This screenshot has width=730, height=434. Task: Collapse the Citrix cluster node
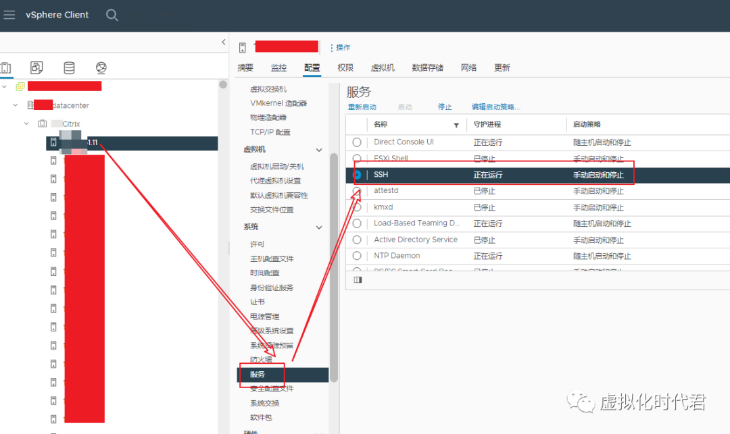[x=26, y=124]
